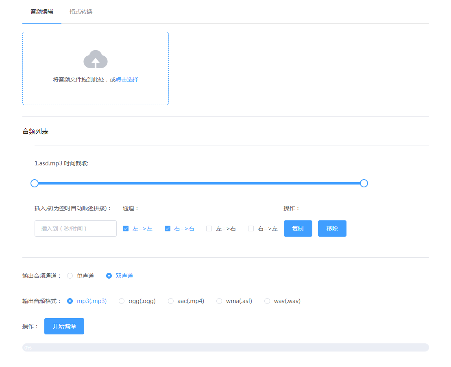Enable the 右=>左 channel checkbox

point(251,229)
